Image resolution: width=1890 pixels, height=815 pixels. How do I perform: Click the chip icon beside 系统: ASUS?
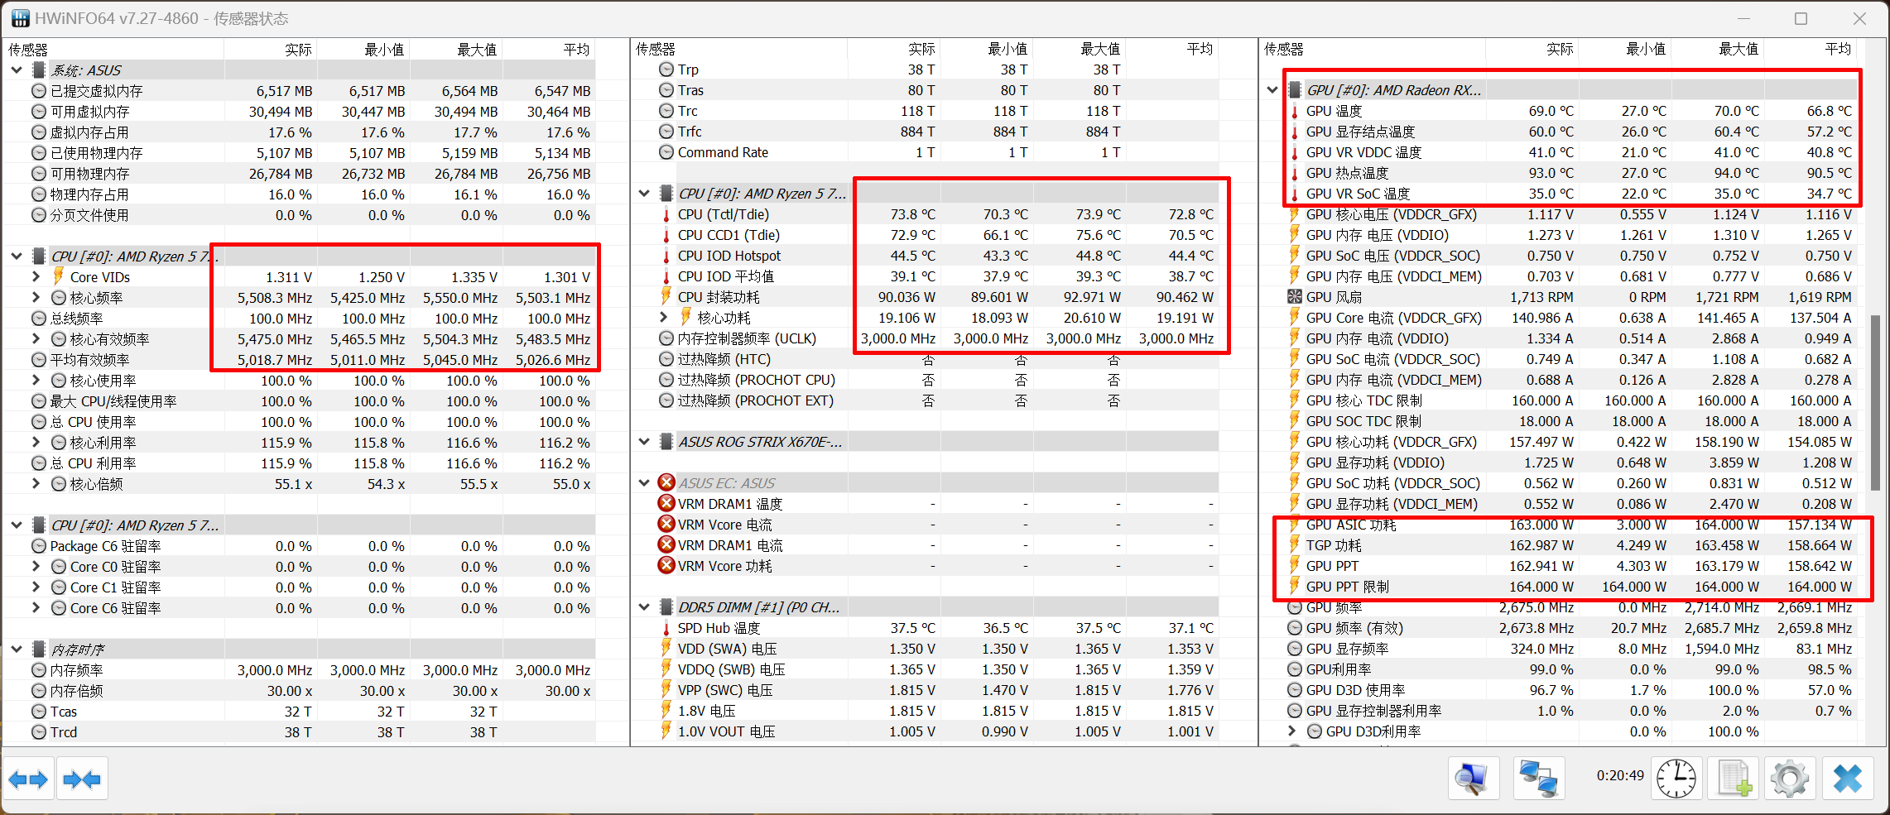click(39, 70)
